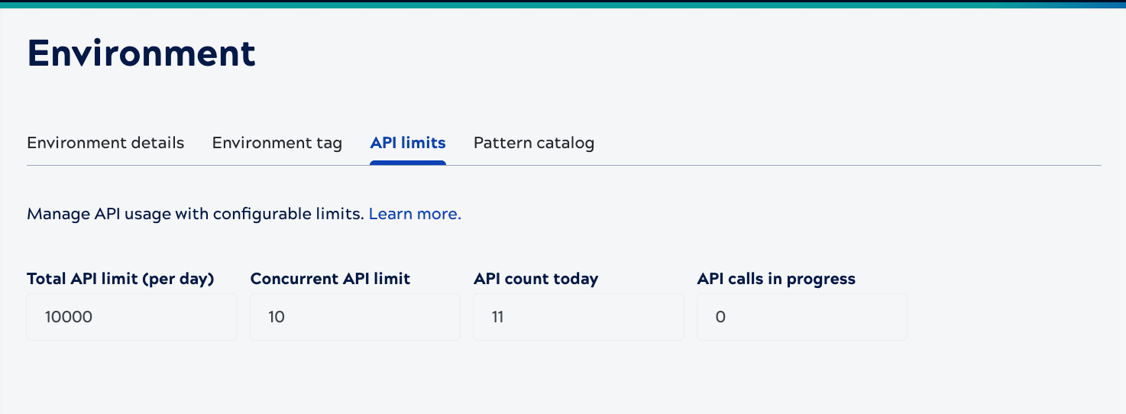This screenshot has height=414, width=1126.
Task: Click the blue underline beneath API limits
Action: 408,162
